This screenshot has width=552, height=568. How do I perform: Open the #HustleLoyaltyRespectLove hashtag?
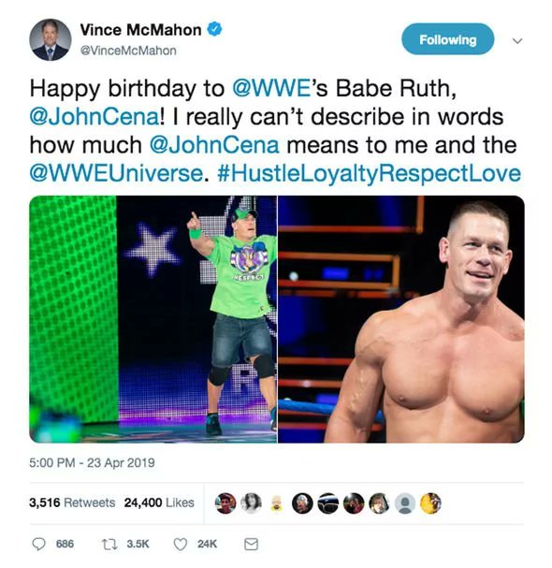[x=369, y=174]
